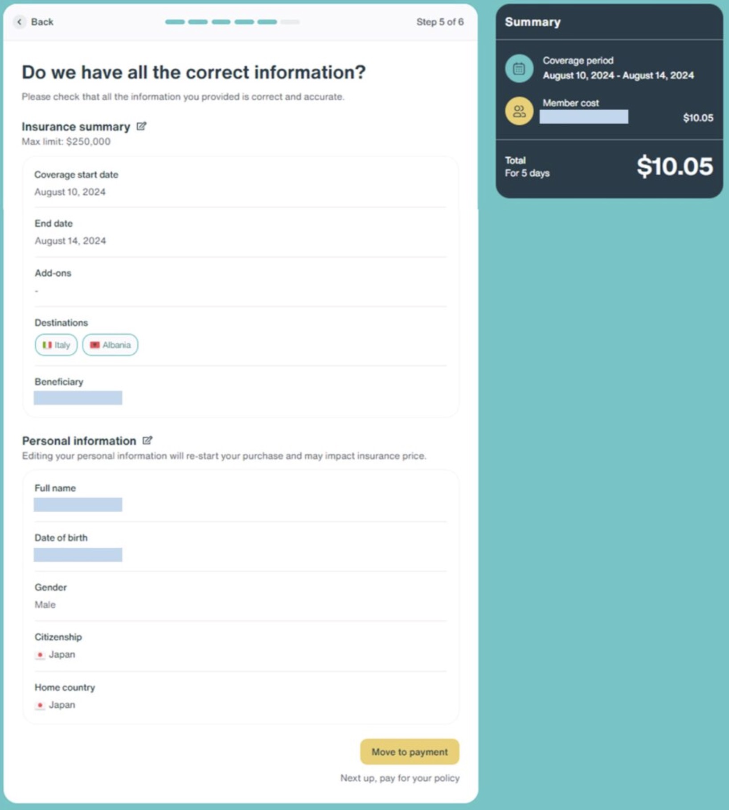The image size is (729, 810).
Task: Click the Citizenship Japan flag icon
Action: pos(40,655)
